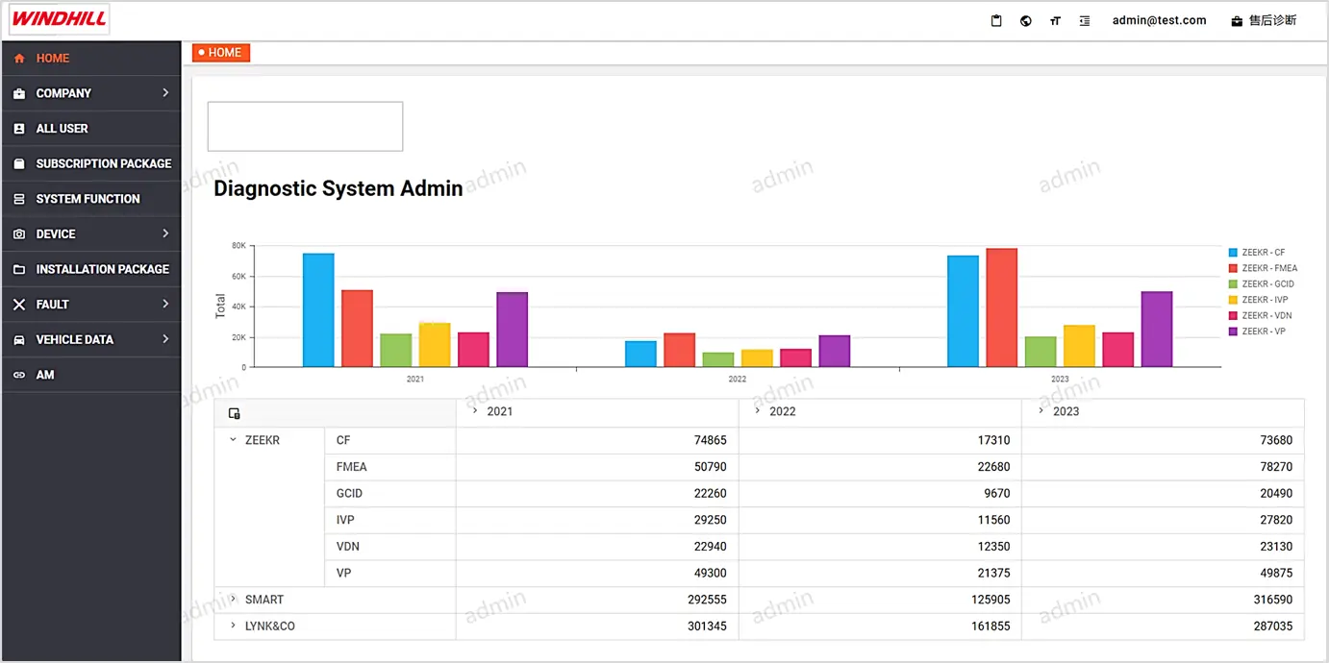
Task: Click the HOME house icon in the sidebar
Action: tap(19, 59)
